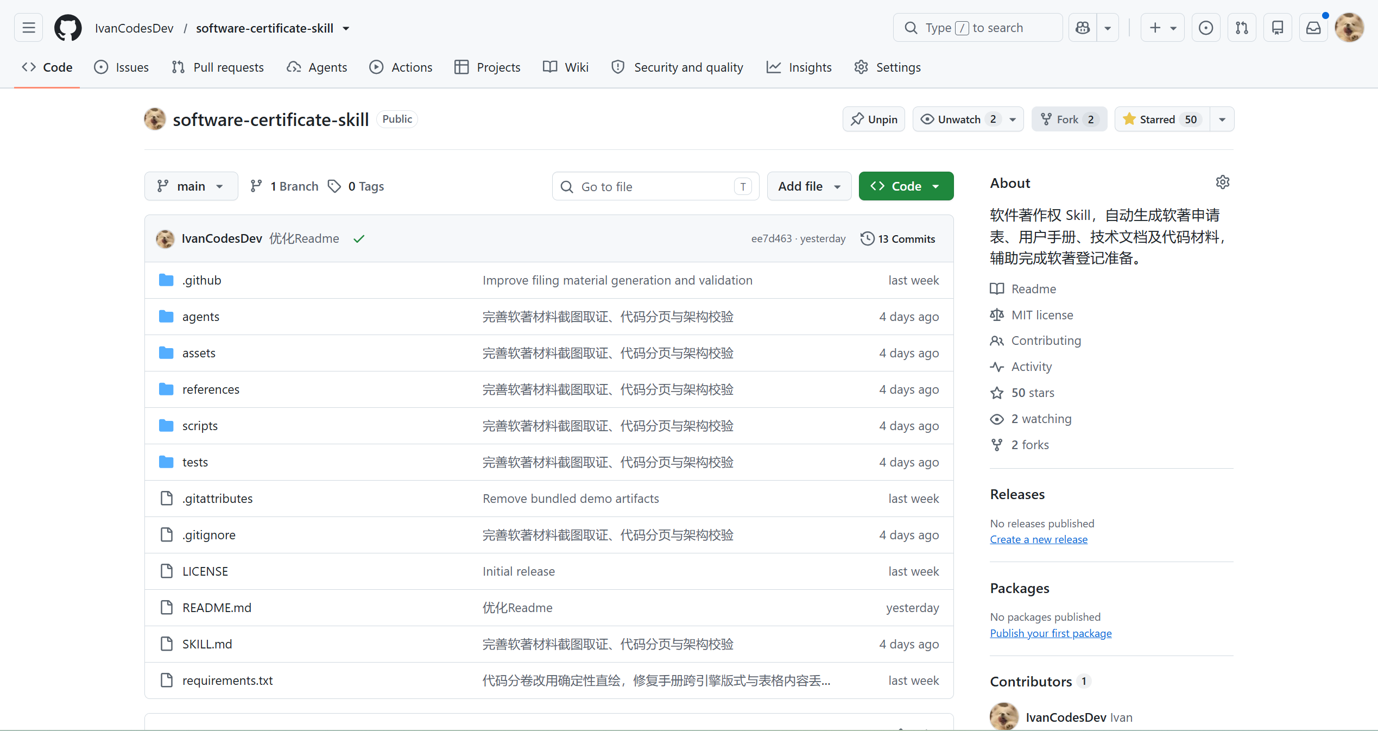Open the repository Settings tab
The image size is (1378, 731).
(888, 67)
